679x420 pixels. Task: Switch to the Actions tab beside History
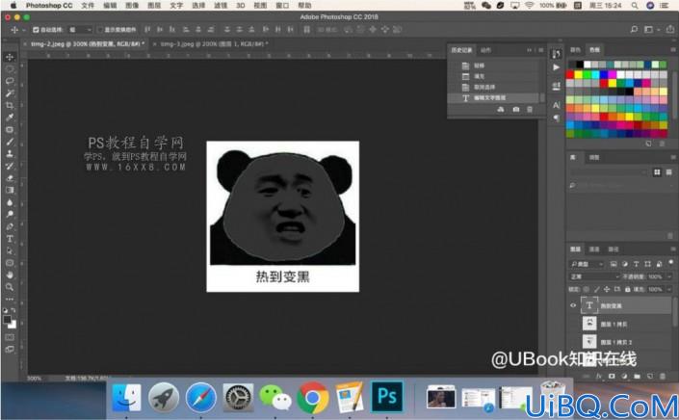485,50
